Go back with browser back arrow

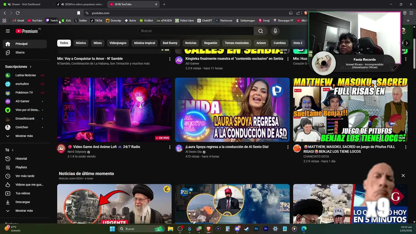coord(5,13)
